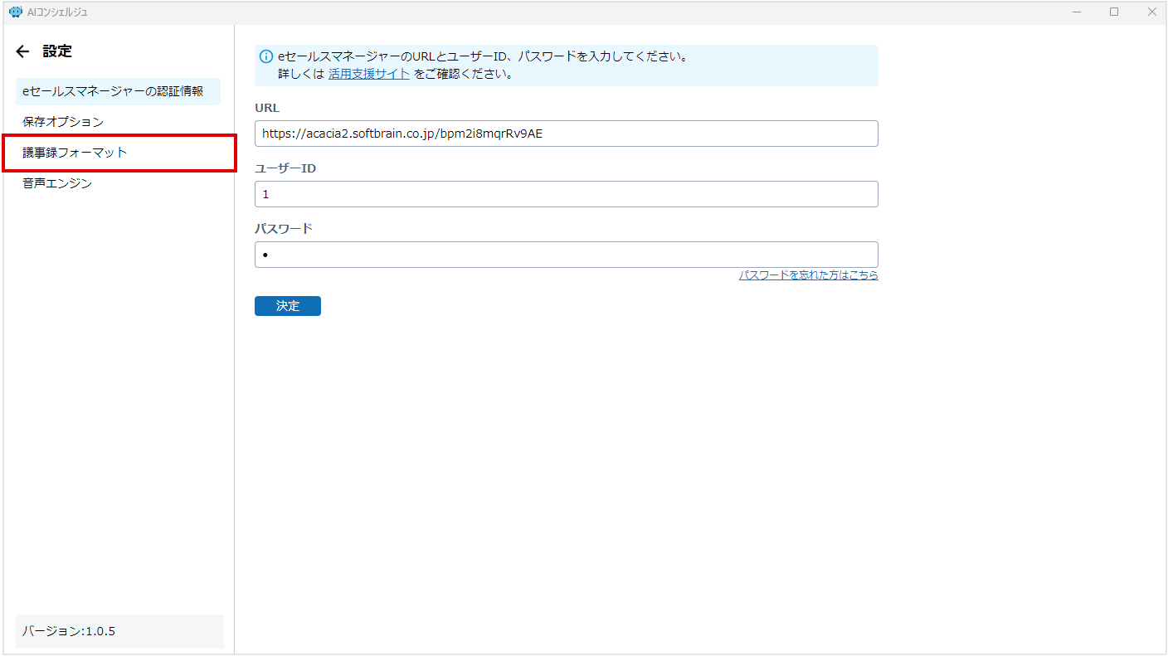Focus the URL input field
Screen dimensions: 1168x656
566,134
